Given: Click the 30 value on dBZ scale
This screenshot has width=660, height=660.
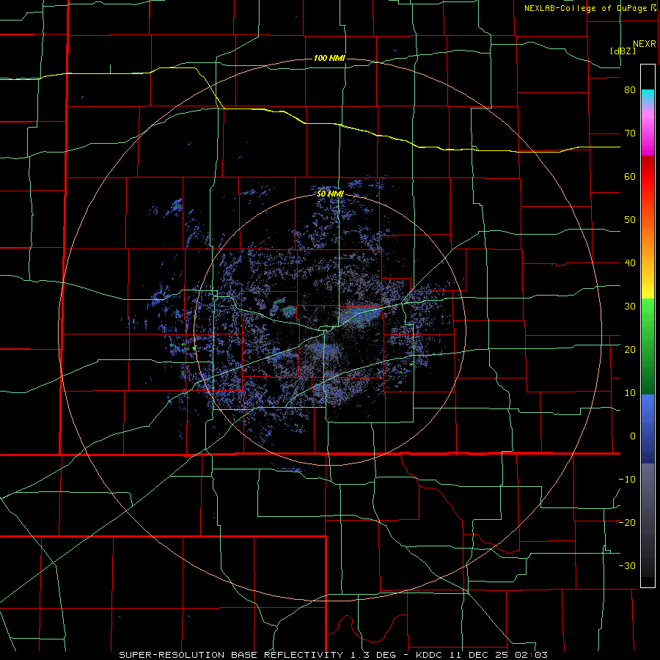Looking at the screenshot, I should (630, 306).
